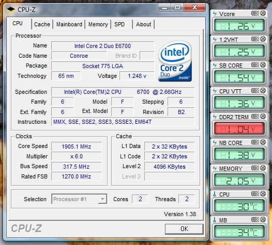Close the DDR2 TERM gadget with its X icon
The width and height of the screenshot is (272, 245).
263,116
